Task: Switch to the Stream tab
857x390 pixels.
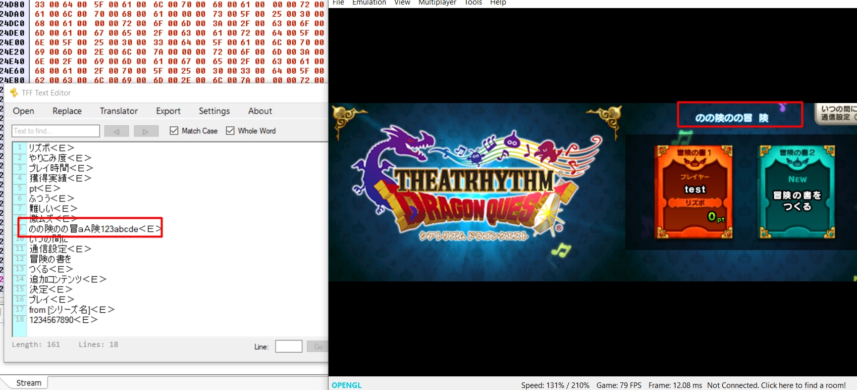Action: 28,383
